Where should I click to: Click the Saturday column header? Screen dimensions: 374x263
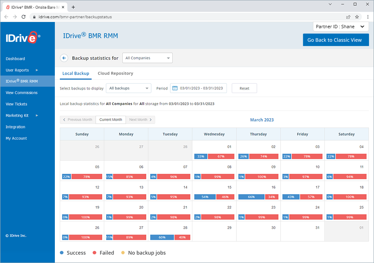(x=347, y=134)
